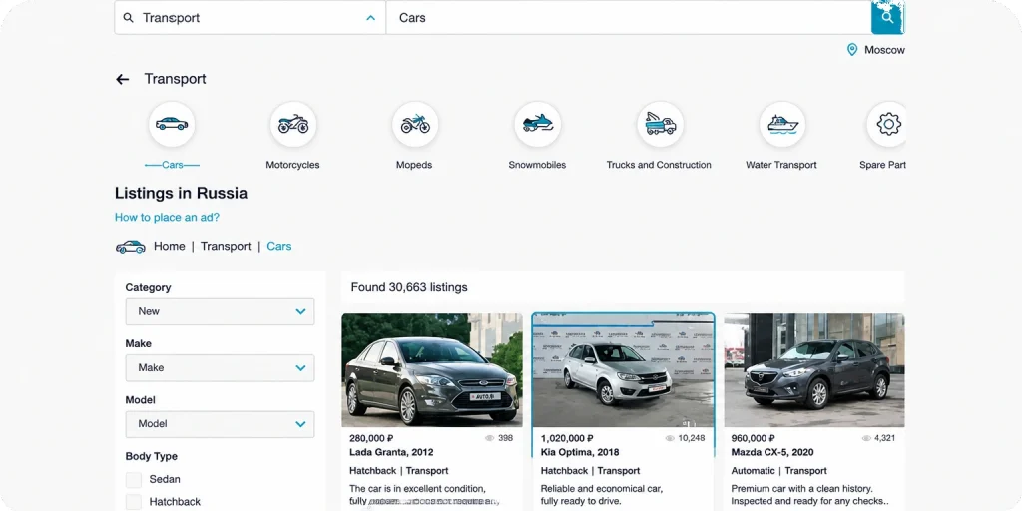Select the Motorcycles category icon
Screen dimensions: 1022x511
click(293, 124)
